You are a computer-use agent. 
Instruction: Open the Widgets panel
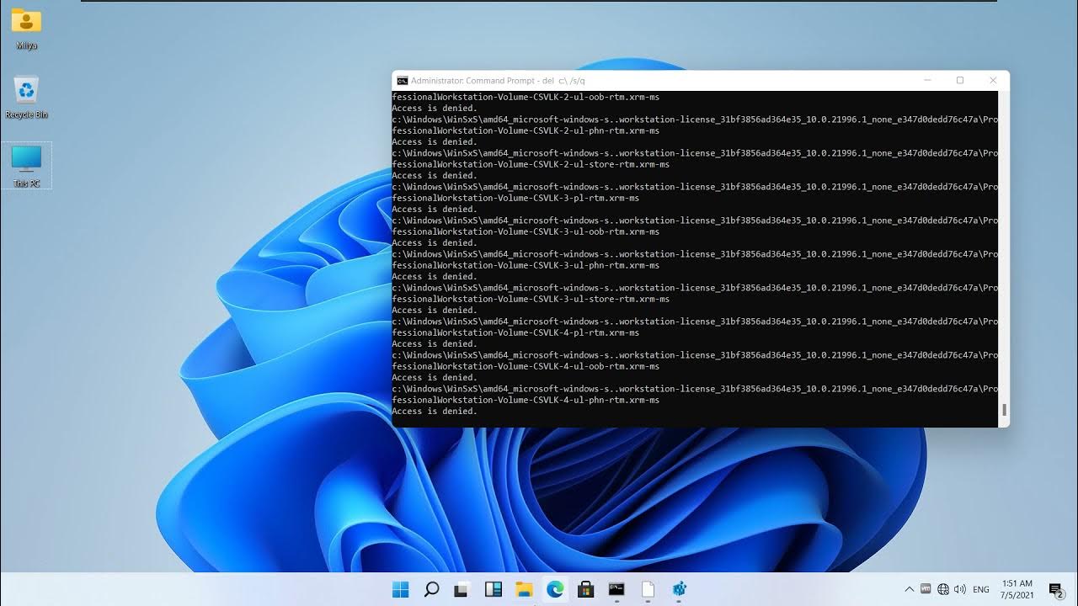coord(494,589)
